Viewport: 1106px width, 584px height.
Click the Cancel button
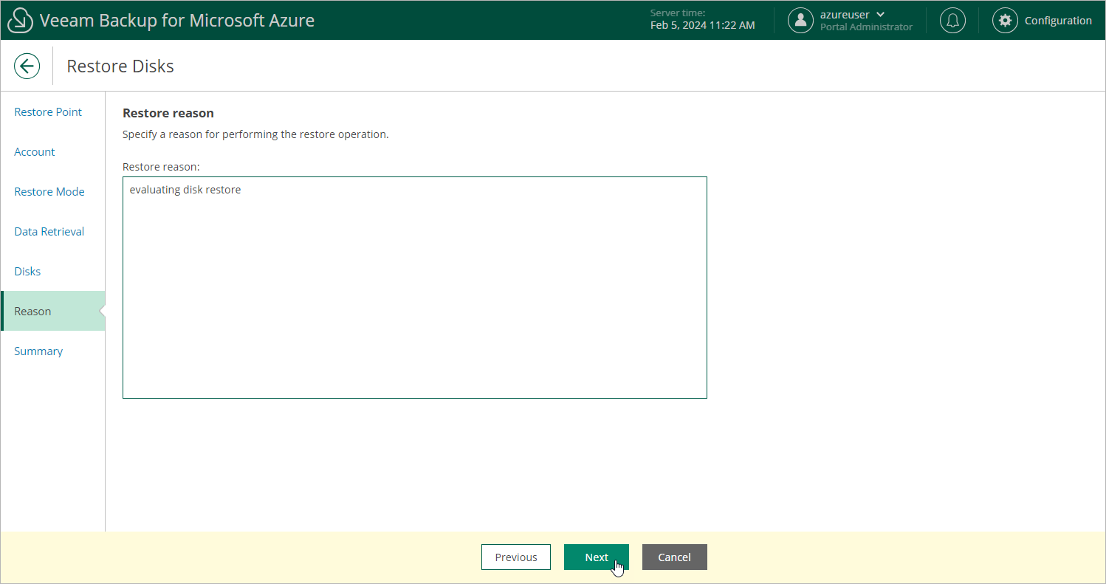(675, 557)
